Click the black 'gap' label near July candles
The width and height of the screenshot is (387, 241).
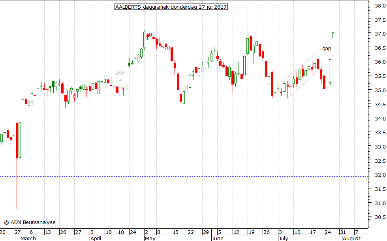point(327,49)
